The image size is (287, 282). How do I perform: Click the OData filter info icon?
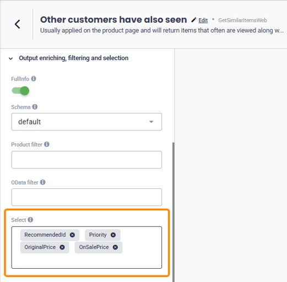43,182
